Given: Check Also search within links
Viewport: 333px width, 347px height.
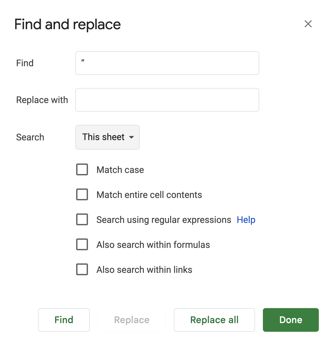Looking at the screenshot, I should pyautogui.click(x=82, y=269).
